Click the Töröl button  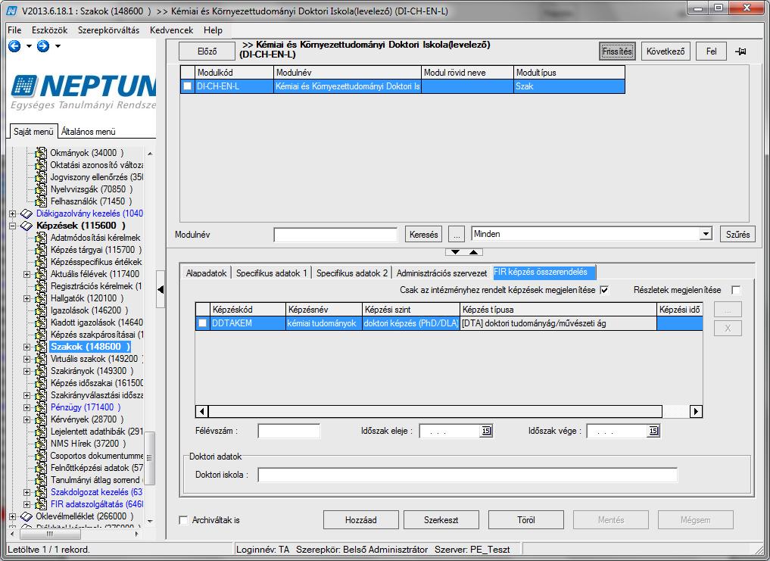point(526,519)
